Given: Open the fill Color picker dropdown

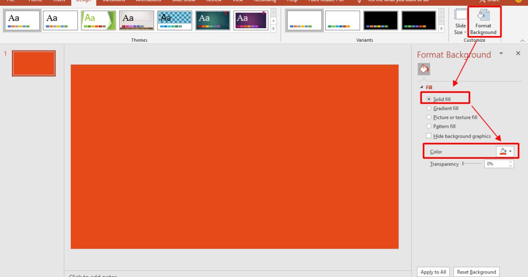Looking at the screenshot, I should pos(505,152).
